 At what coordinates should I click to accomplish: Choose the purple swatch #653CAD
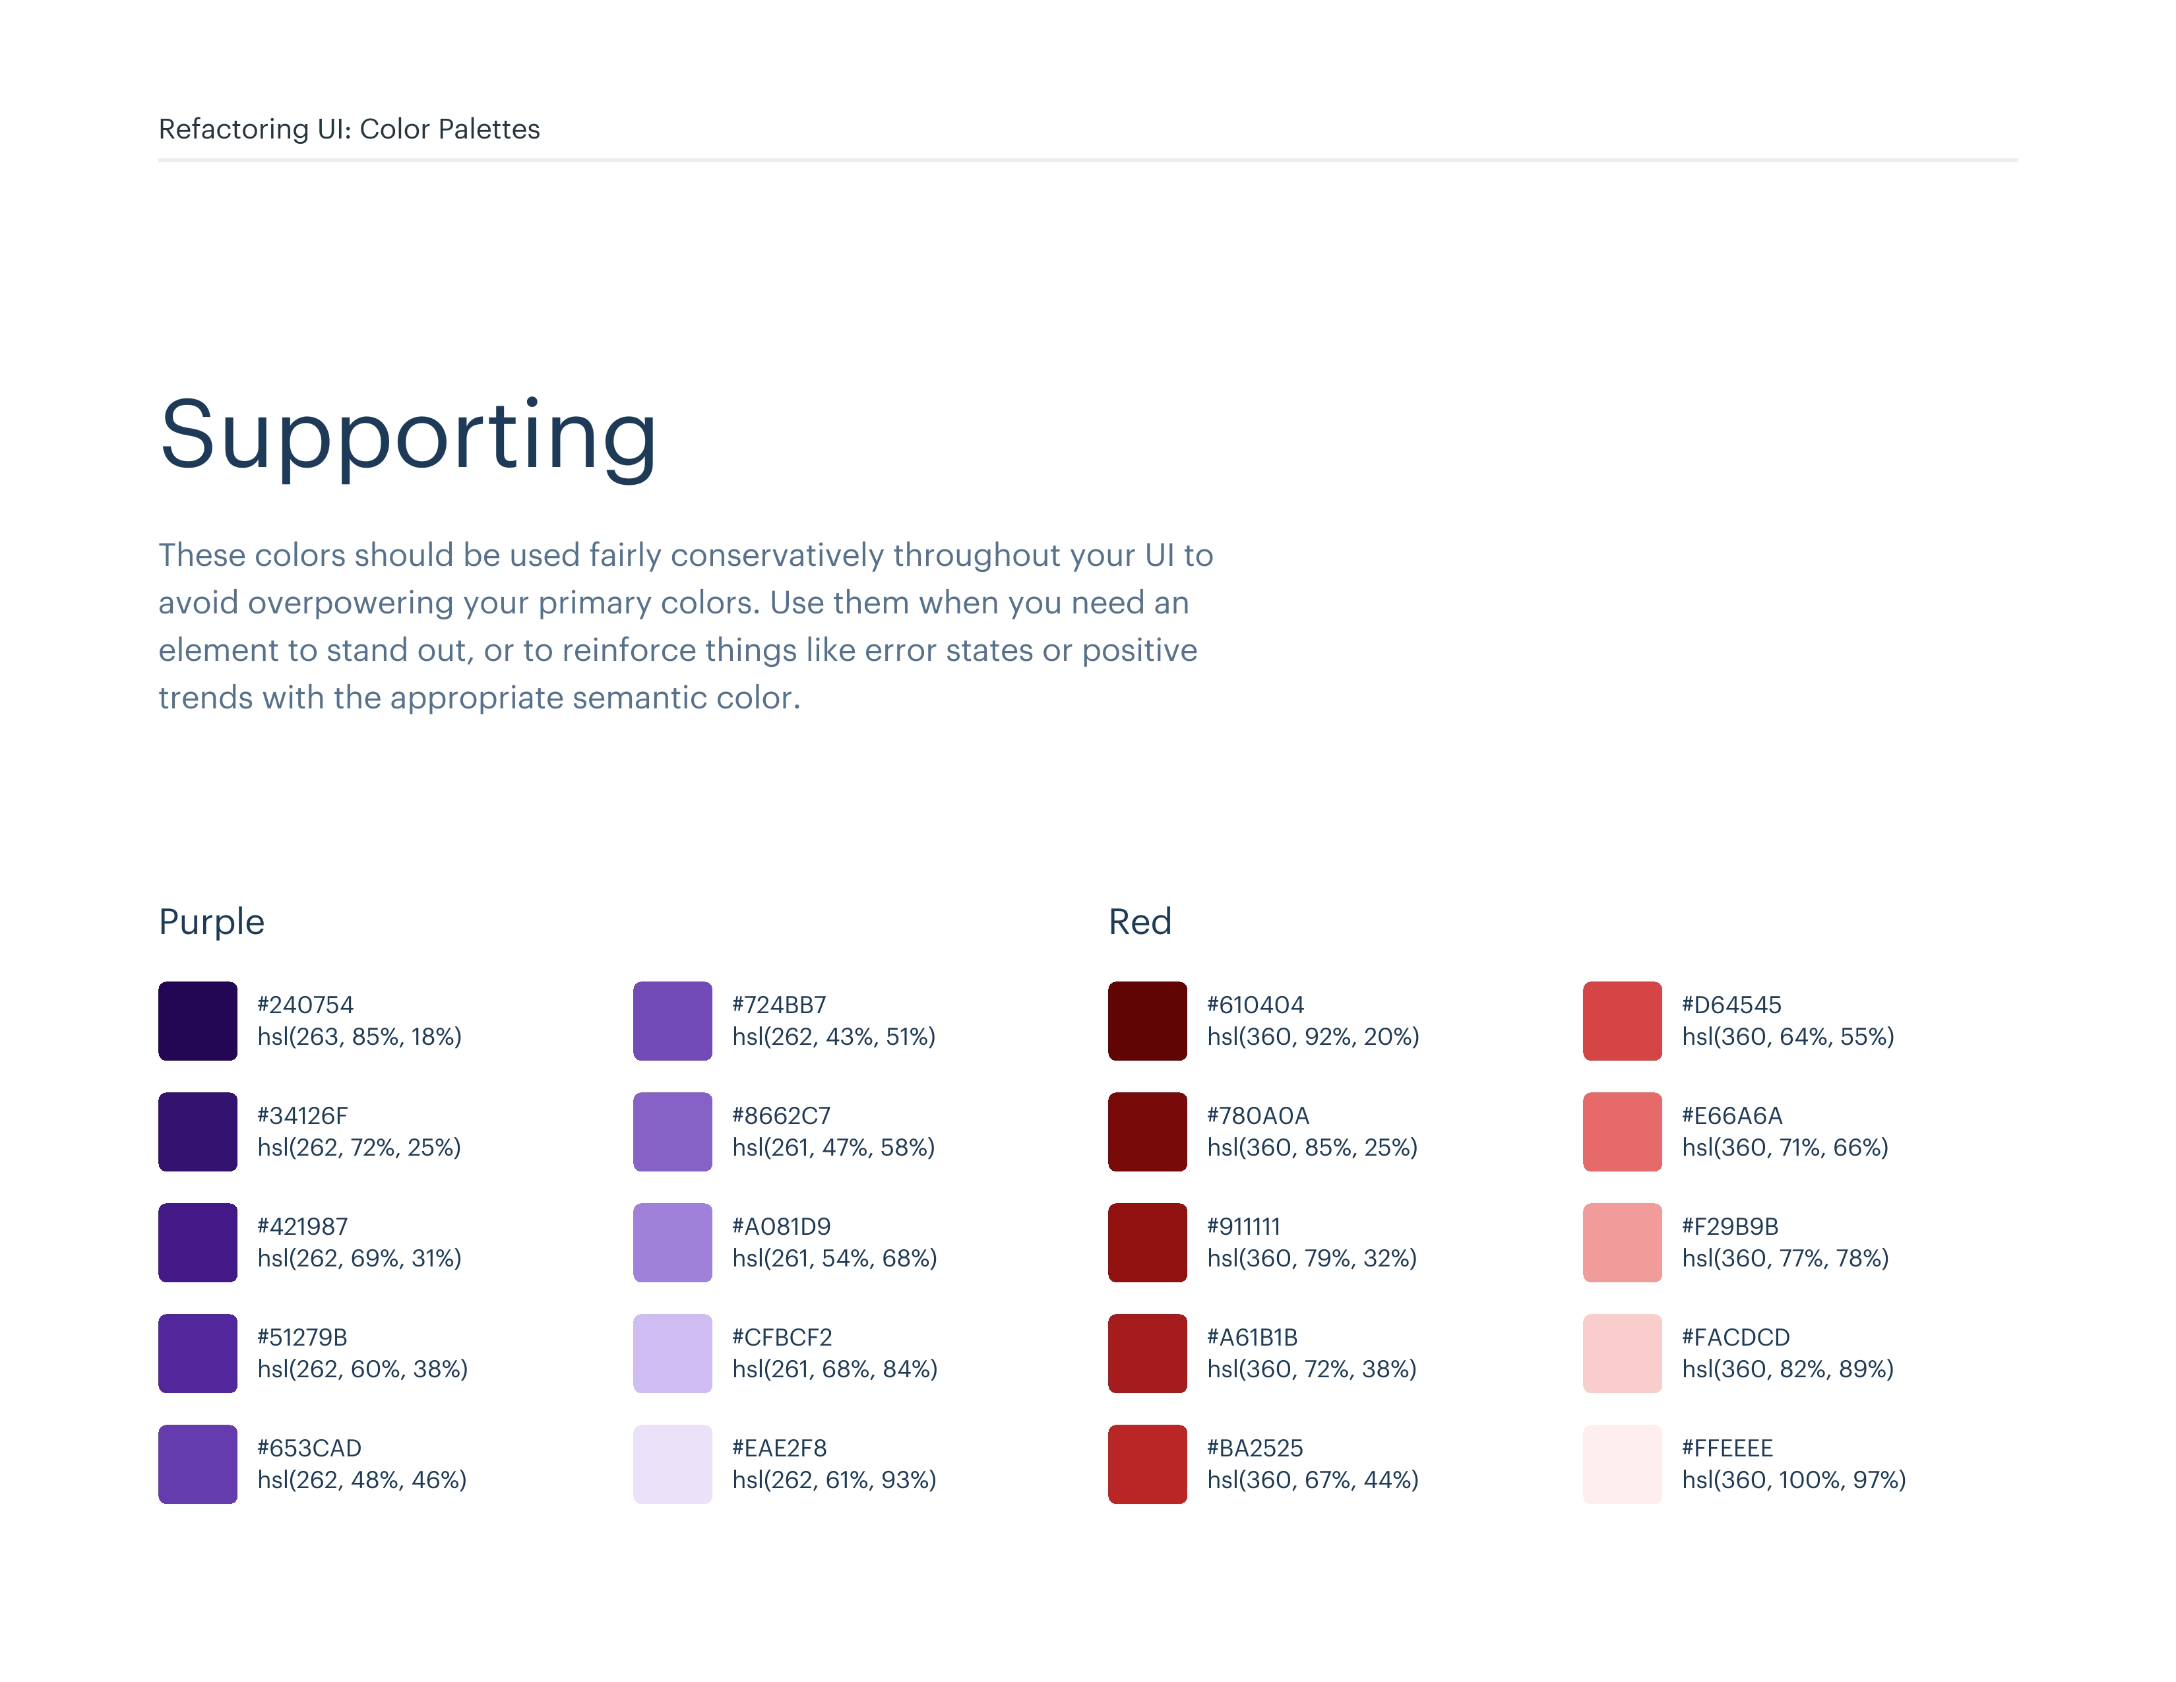click(x=197, y=1463)
